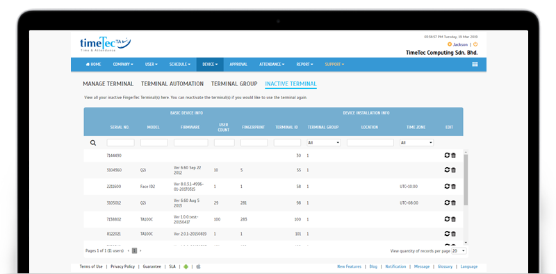Open Terms of Use link
556x274 pixels.
(91, 266)
